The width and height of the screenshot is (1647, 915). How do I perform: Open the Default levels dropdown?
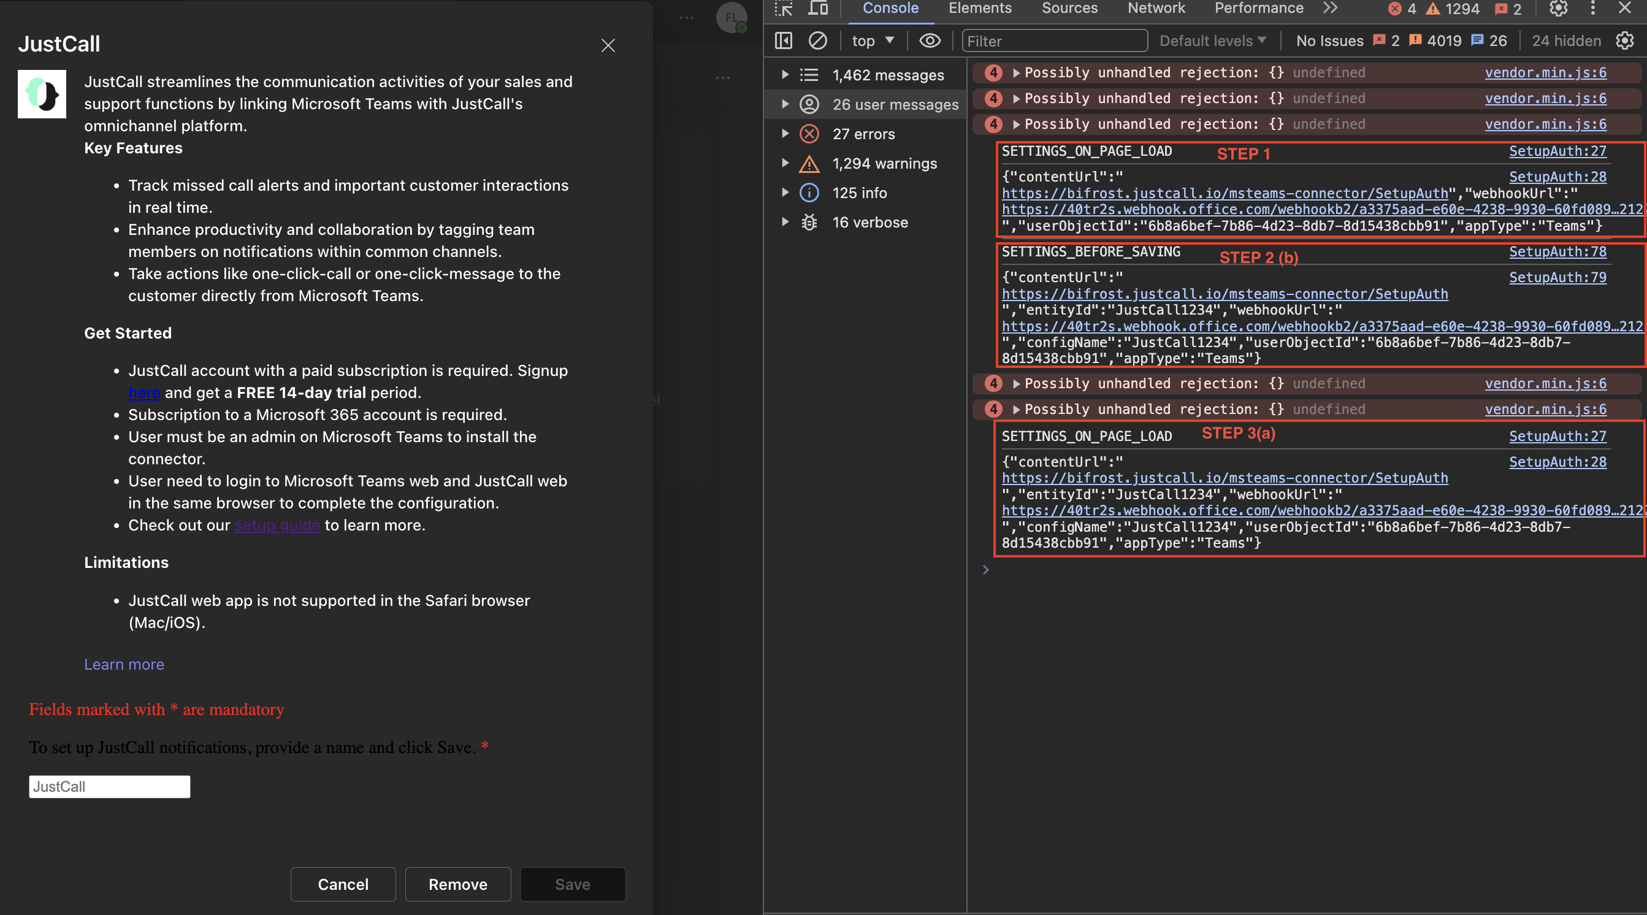(x=1213, y=41)
